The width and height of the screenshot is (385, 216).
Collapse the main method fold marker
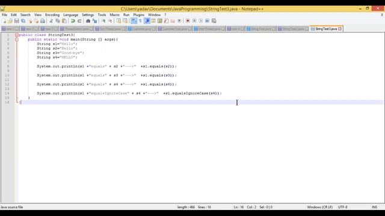[17, 40]
